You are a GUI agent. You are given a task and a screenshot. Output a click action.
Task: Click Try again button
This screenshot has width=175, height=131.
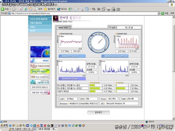pyautogui.click(x=112, y=28)
